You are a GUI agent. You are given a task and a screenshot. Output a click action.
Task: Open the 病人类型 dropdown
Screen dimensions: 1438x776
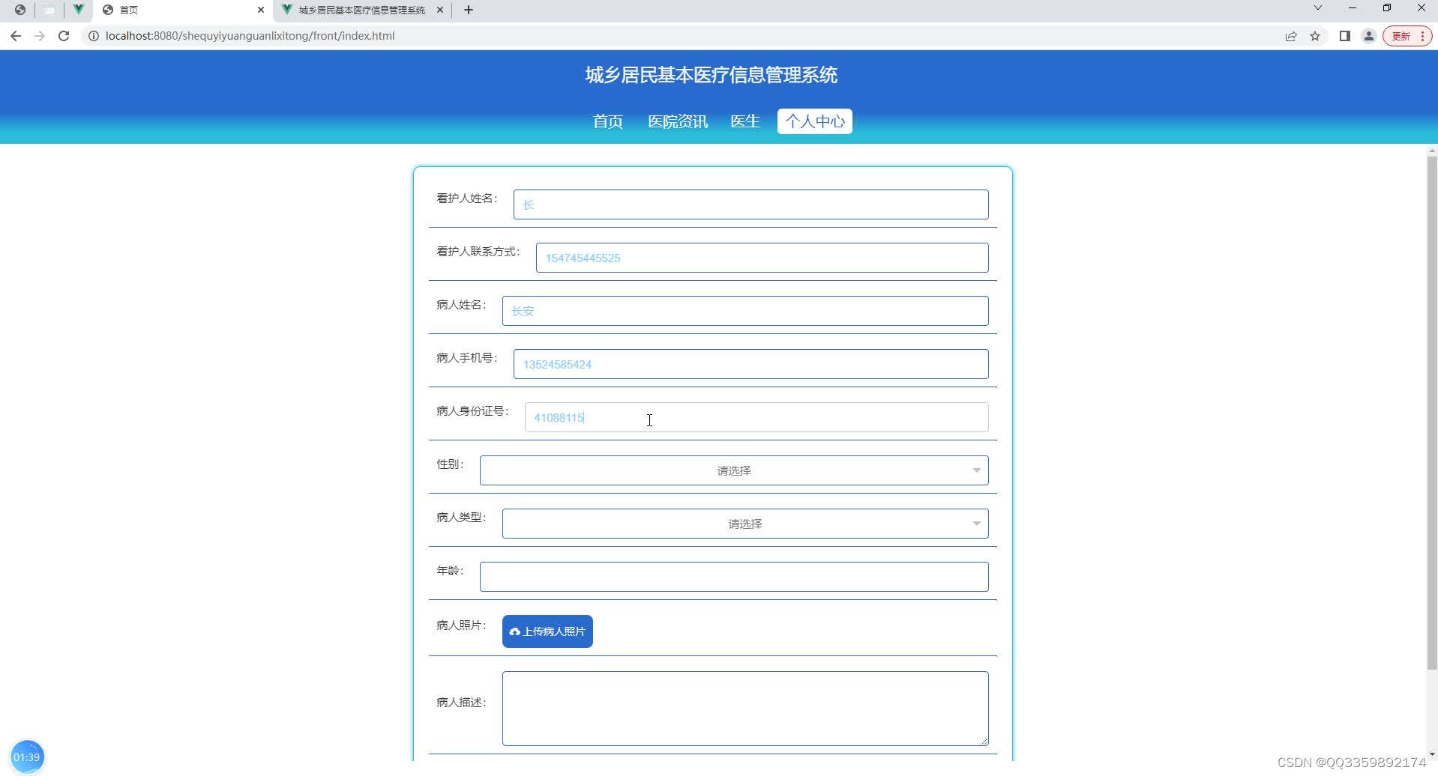(x=745, y=524)
